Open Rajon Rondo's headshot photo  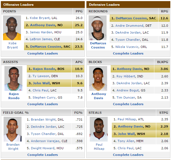[x=13, y=78]
